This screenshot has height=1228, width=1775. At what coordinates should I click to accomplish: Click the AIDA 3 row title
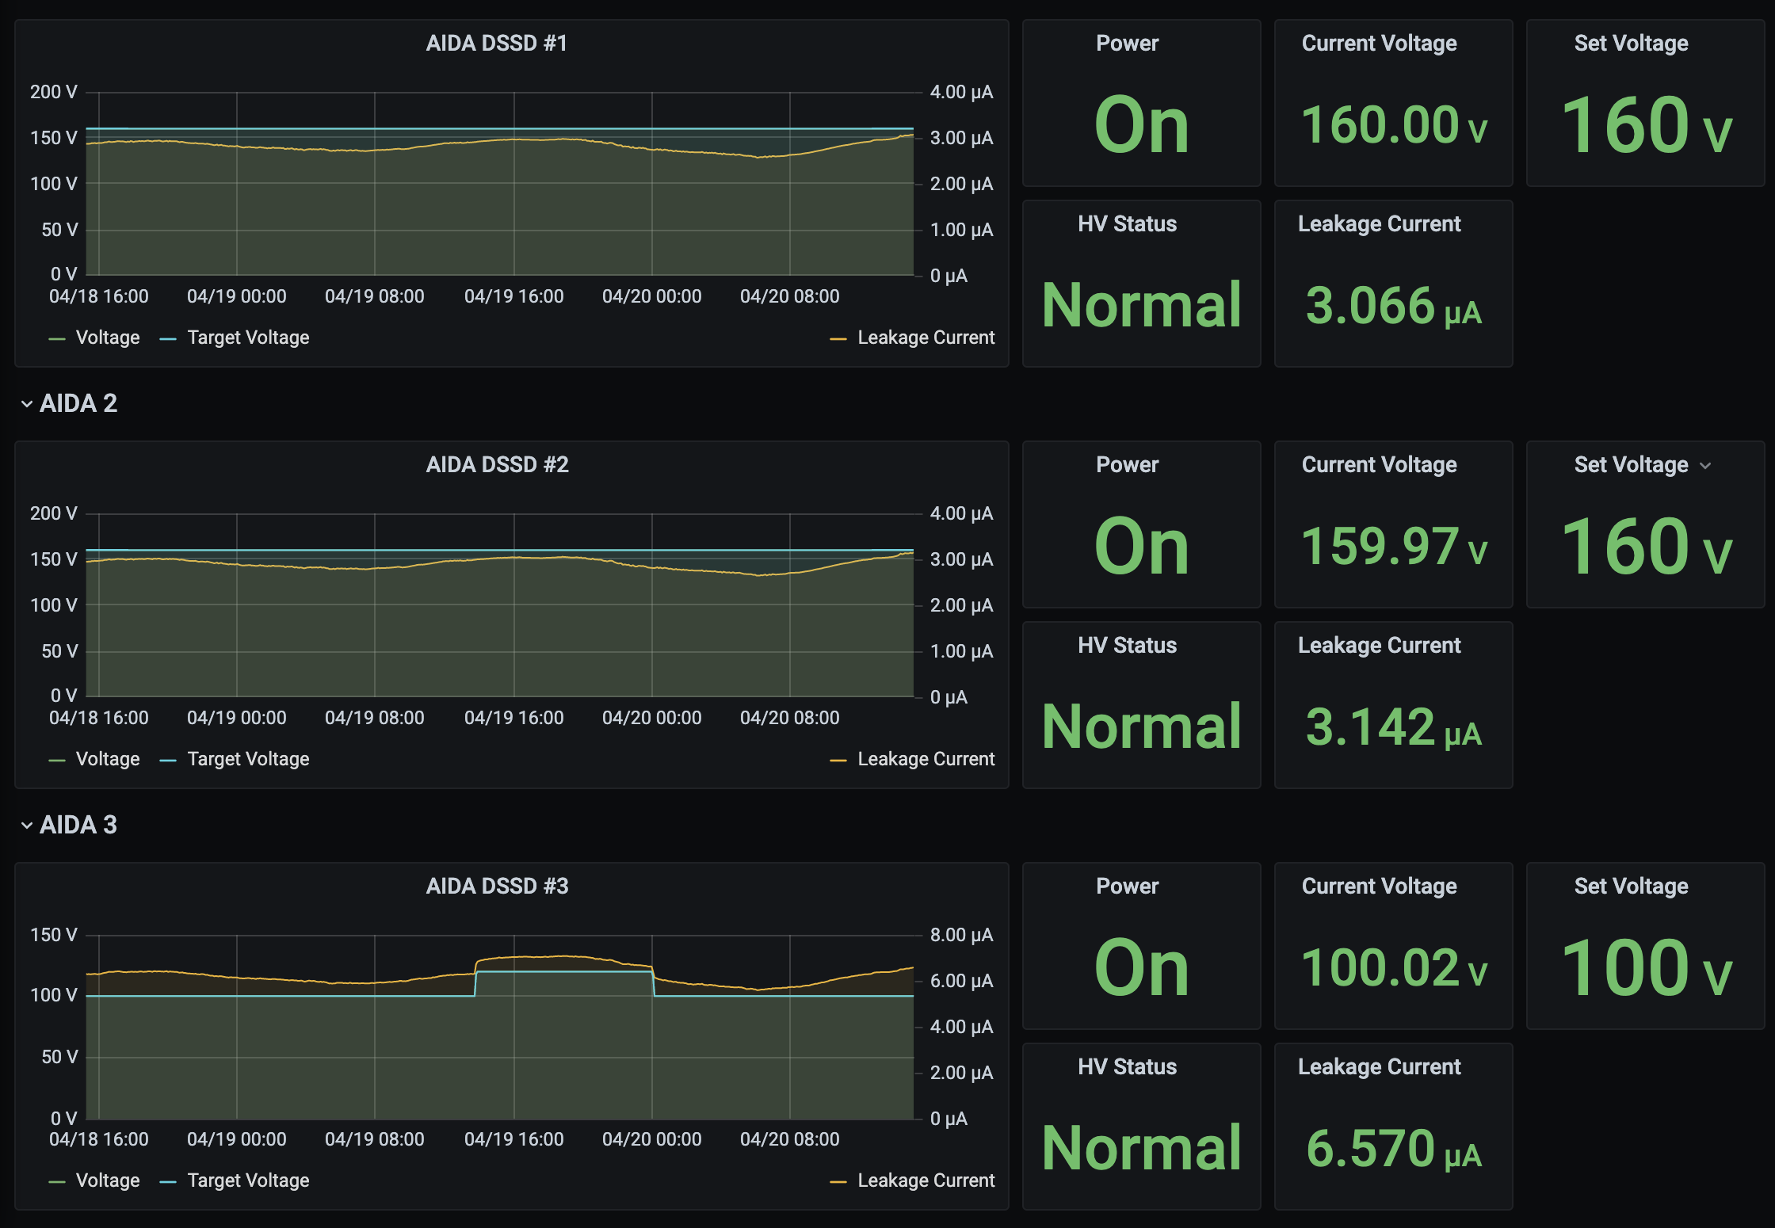point(78,826)
